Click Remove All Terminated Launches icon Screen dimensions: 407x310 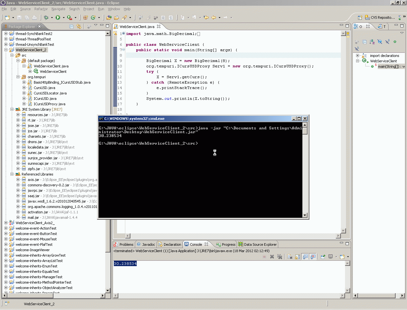pos(279,257)
